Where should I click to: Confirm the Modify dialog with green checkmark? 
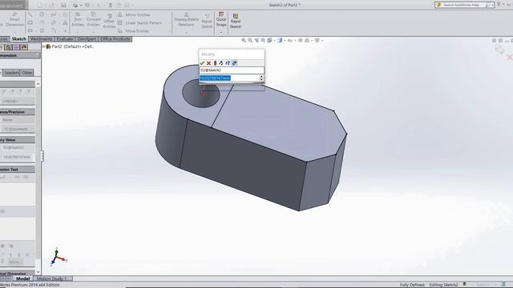(202, 63)
